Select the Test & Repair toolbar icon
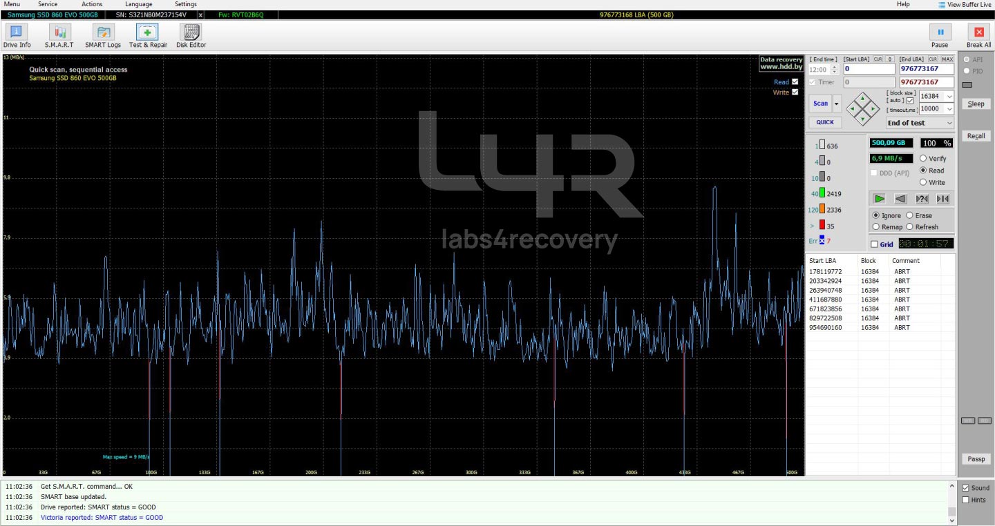This screenshot has width=995, height=526. [x=147, y=32]
